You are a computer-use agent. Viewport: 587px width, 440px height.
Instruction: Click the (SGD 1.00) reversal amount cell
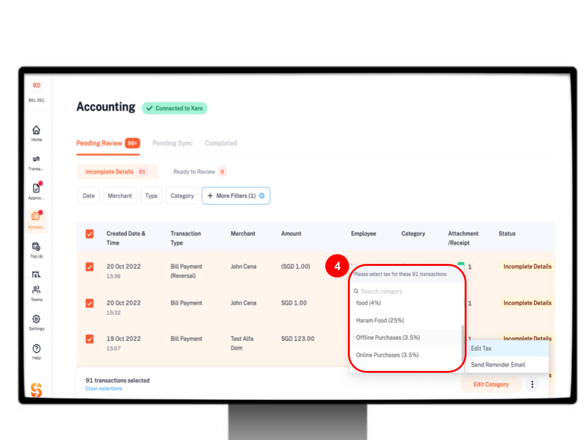pos(296,266)
